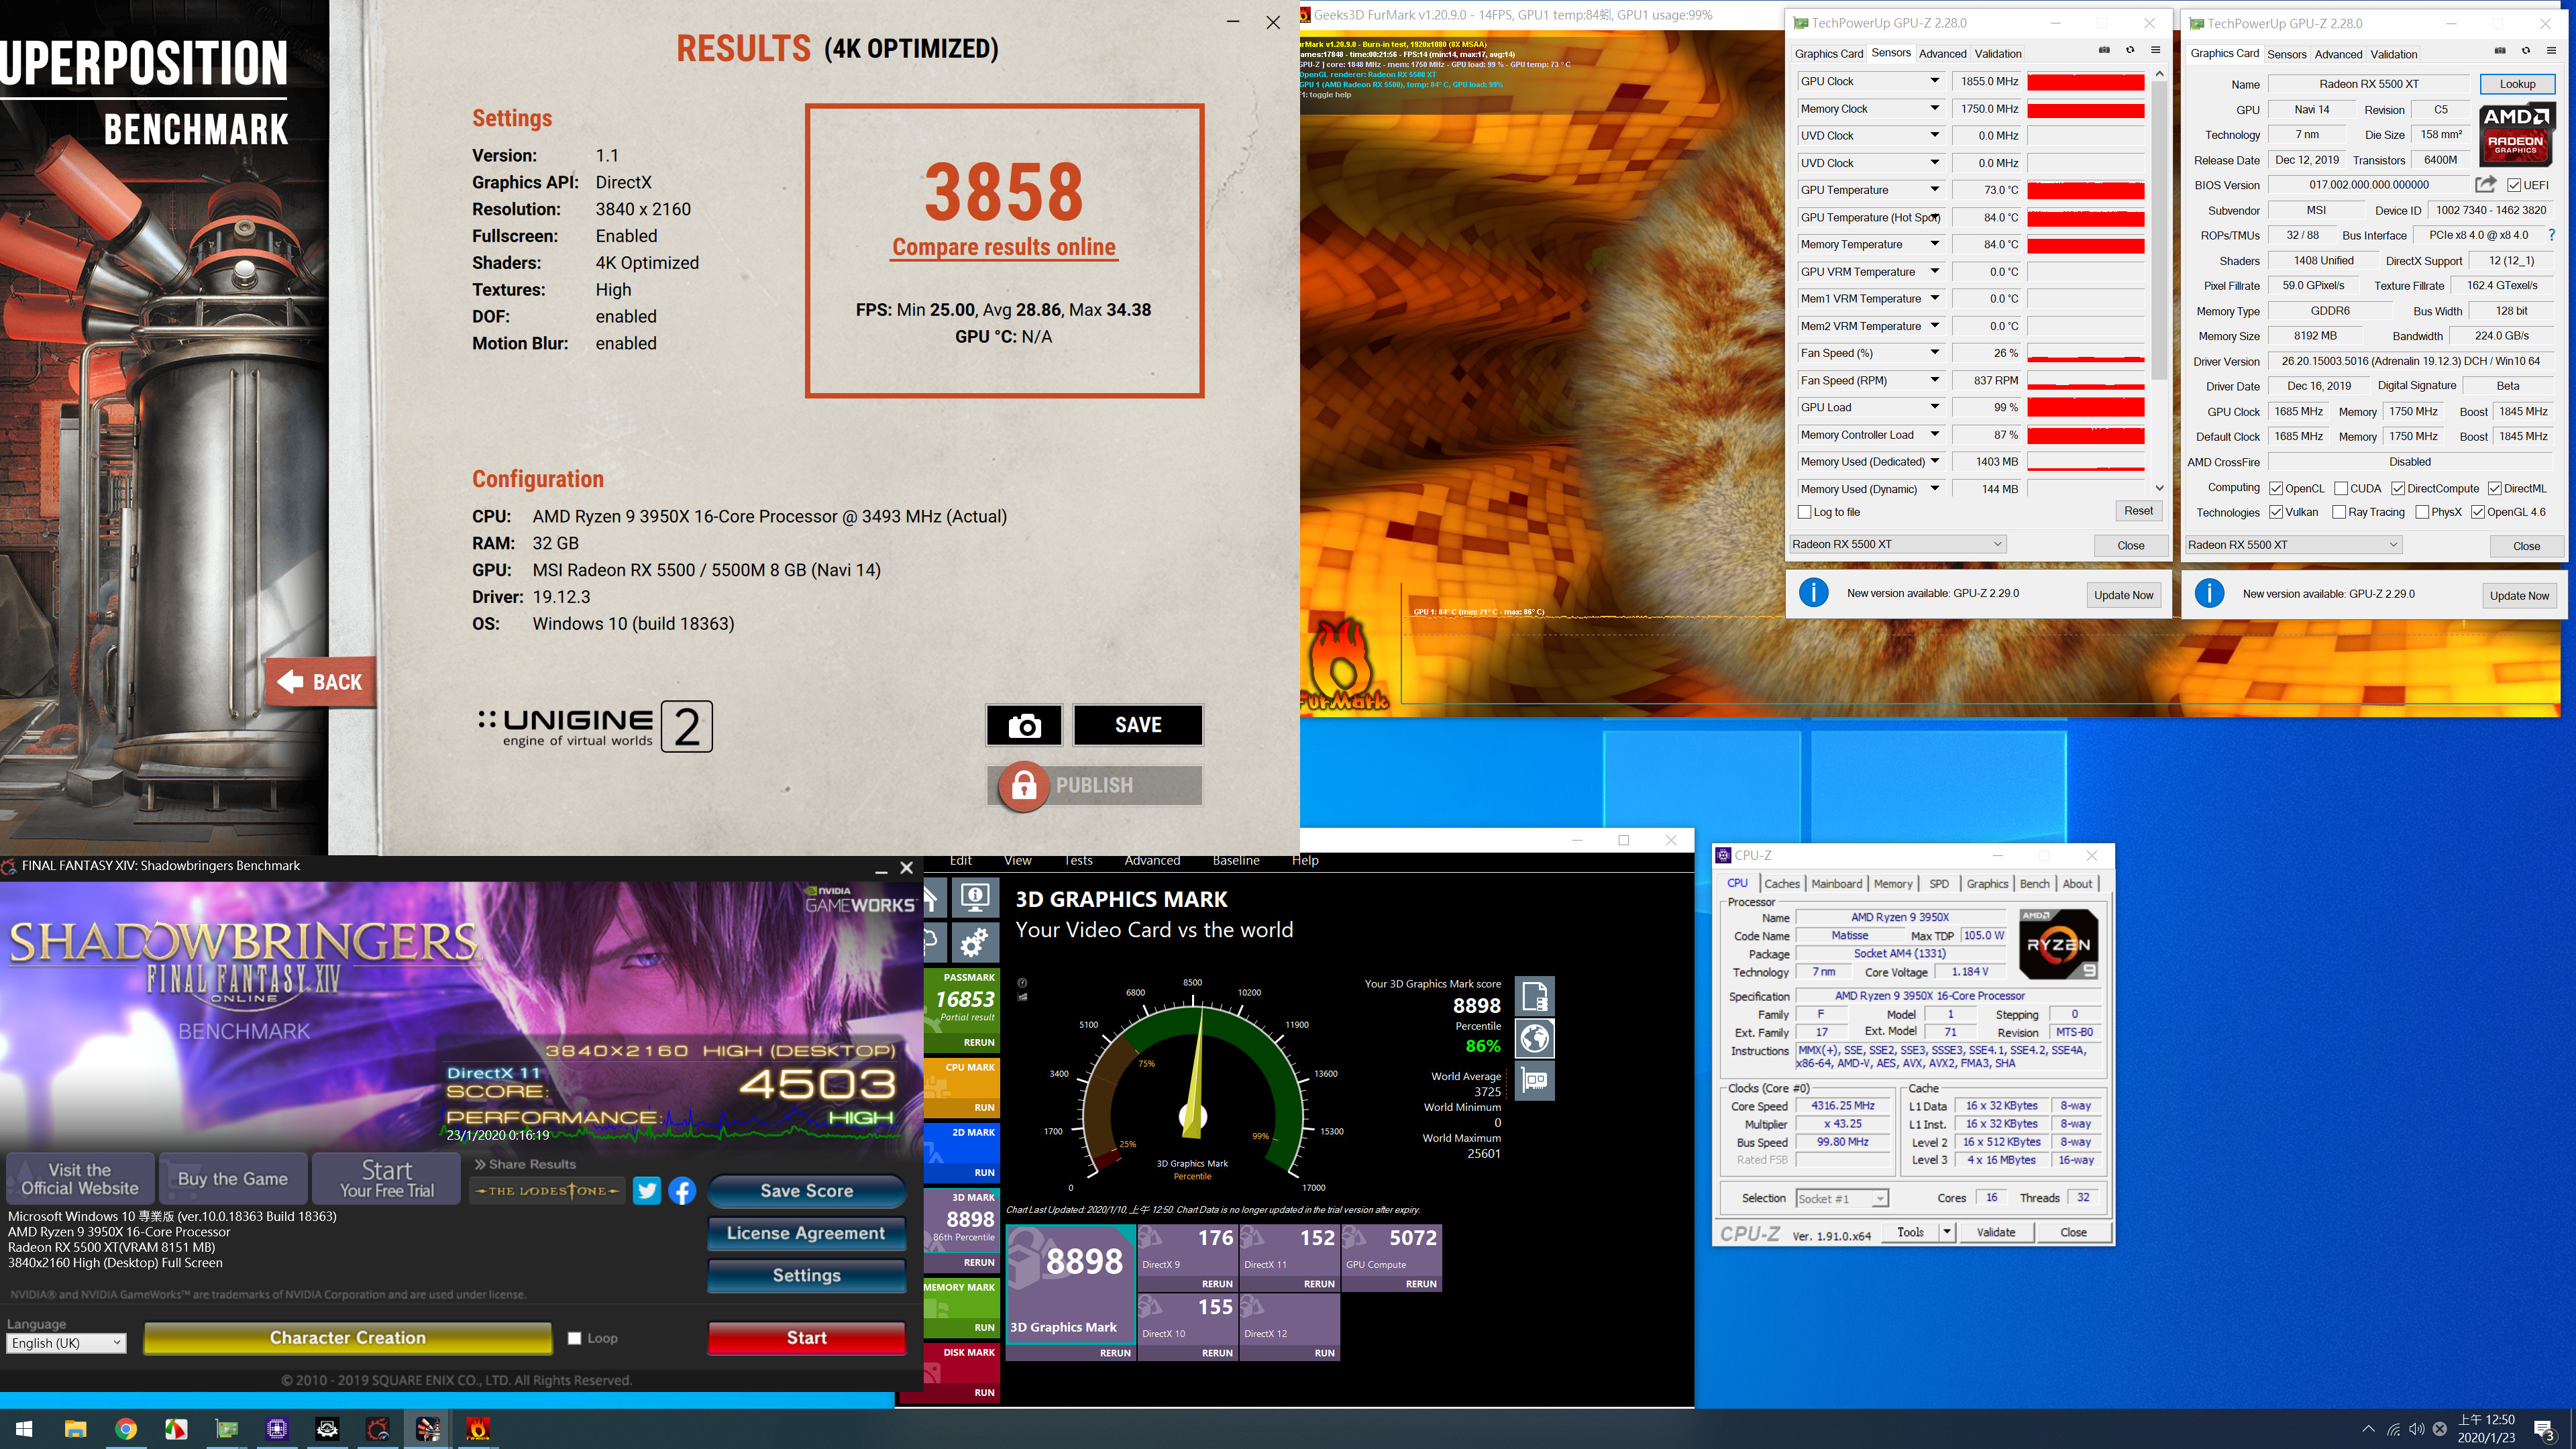
Task: Share FFXIV result via Twitter icon
Action: pos(647,1191)
